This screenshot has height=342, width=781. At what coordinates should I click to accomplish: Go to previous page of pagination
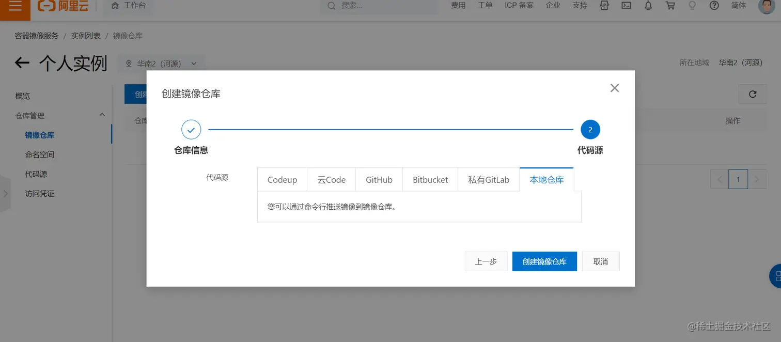click(x=720, y=179)
